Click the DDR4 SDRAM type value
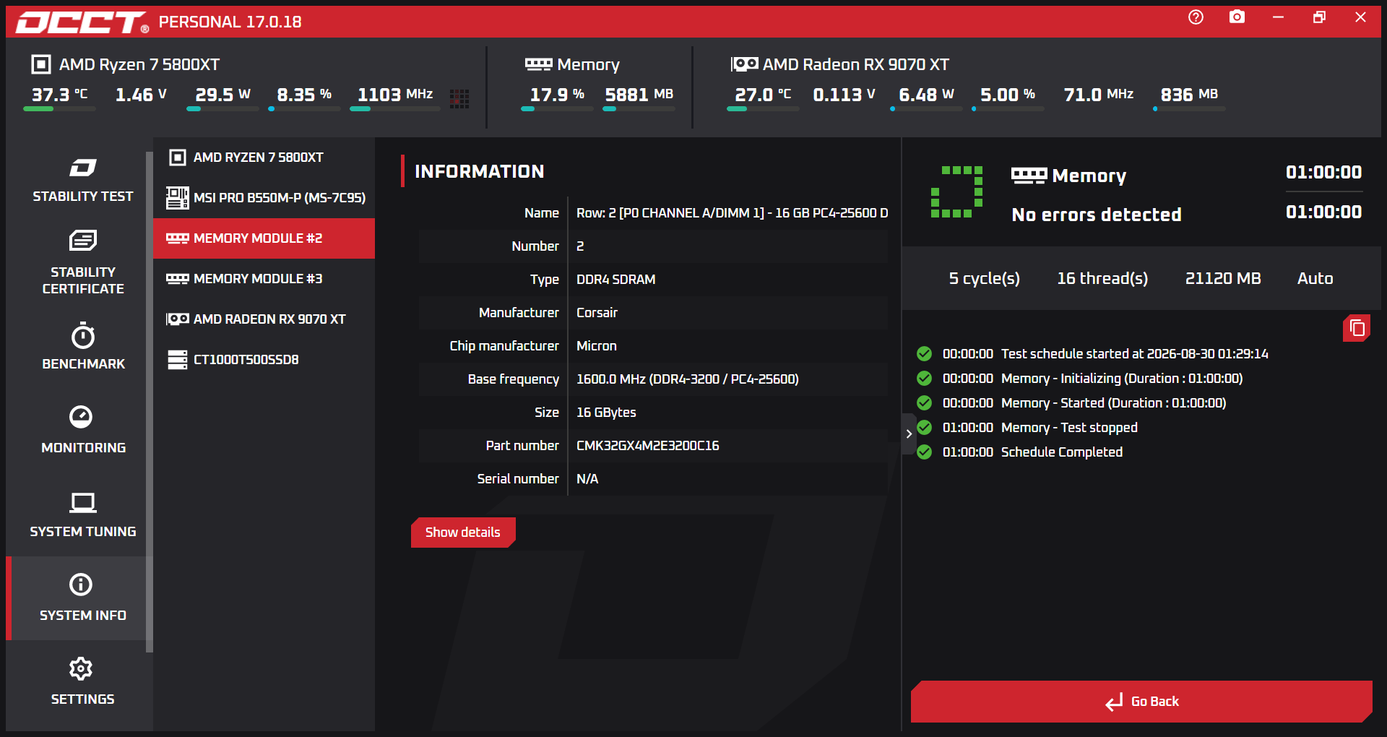 tap(615, 280)
